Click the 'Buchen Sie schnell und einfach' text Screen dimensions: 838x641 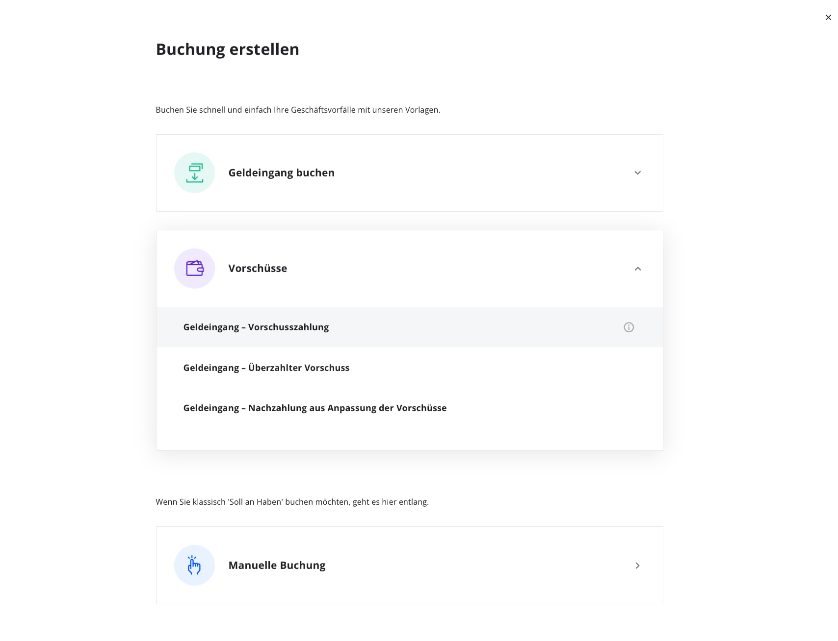(298, 110)
